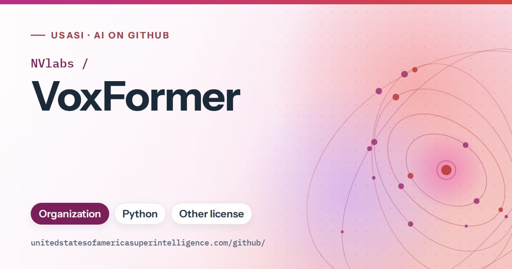Image resolution: width=512 pixels, height=269 pixels.
Task: Click the slash after NVlabs
Action: point(84,64)
